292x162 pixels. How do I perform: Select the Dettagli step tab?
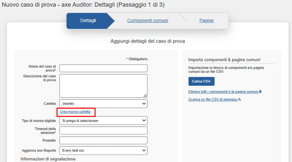[88, 21]
